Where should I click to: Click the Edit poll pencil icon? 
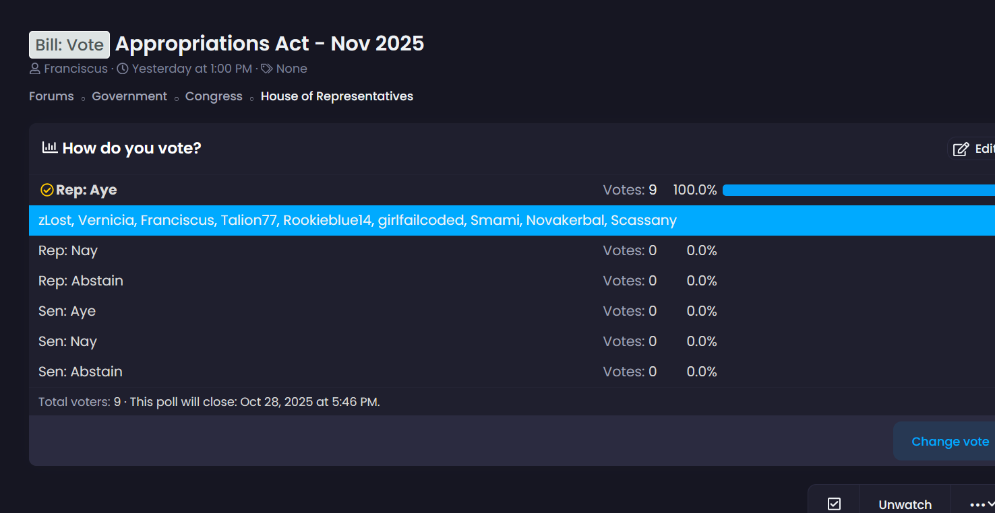coord(961,149)
